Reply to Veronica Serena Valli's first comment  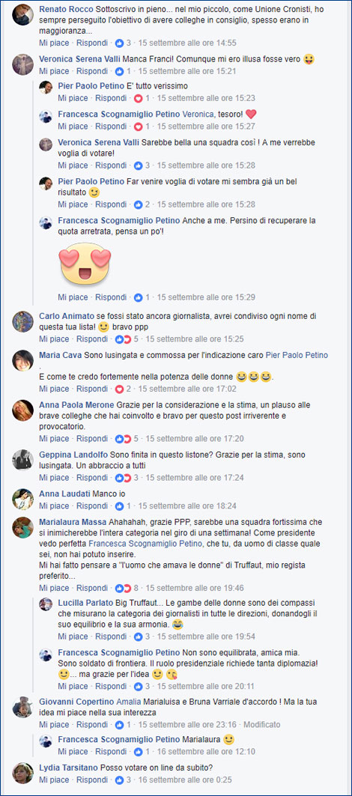click(x=92, y=72)
